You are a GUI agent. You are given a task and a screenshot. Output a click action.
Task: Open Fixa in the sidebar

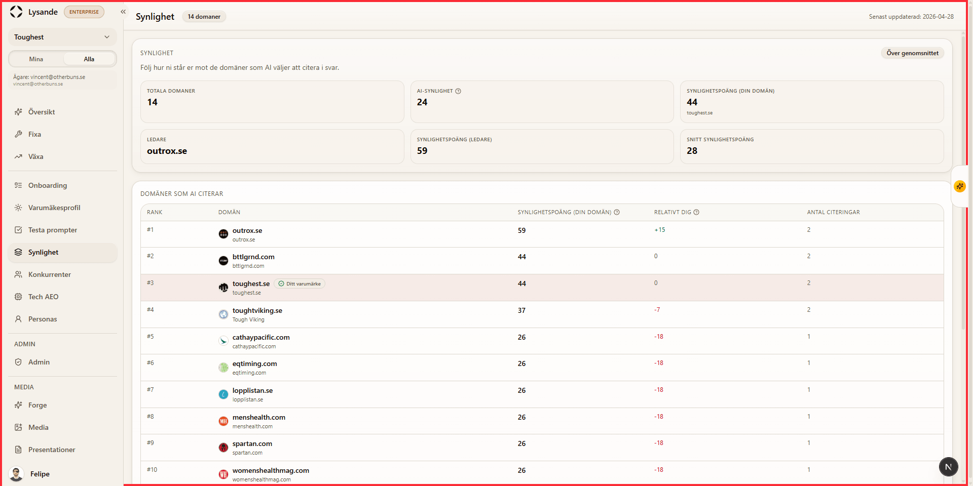pyautogui.click(x=62, y=134)
